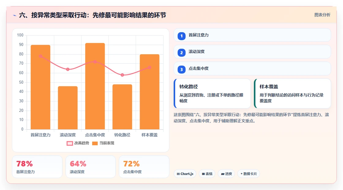Click the 当前表现 legend label
The width and height of the screenshot is (343, 190).
click(x=107, y=143)
